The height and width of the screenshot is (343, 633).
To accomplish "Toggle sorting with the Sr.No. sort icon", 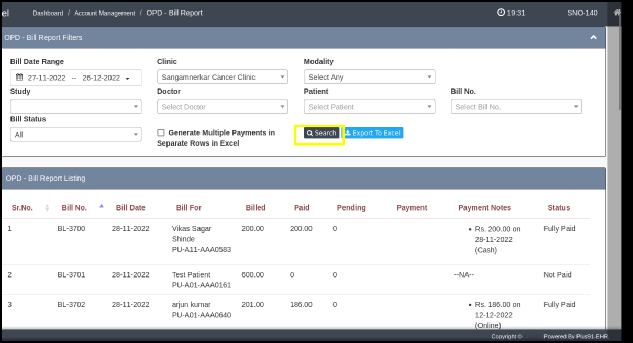I will tap(47, 207).
